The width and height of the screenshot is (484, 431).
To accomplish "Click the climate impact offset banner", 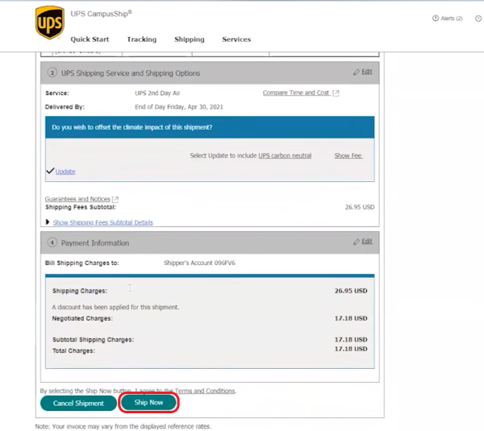I will click(210, 127).
